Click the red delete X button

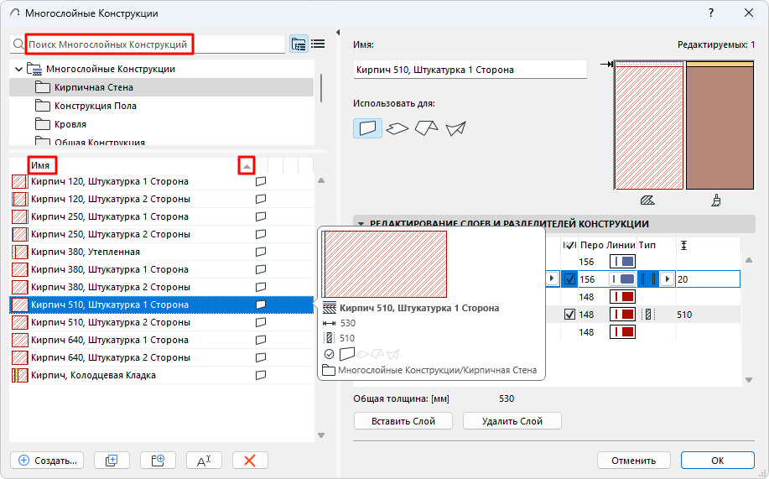[250, 461]
